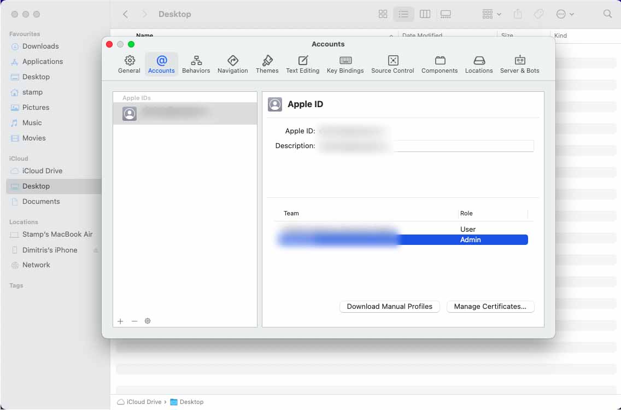Click Manage Certificates
621x410 pixels.
490,307
